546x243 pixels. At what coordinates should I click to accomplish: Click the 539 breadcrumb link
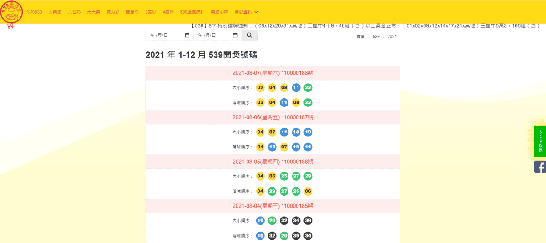click(x=376, y=36)
